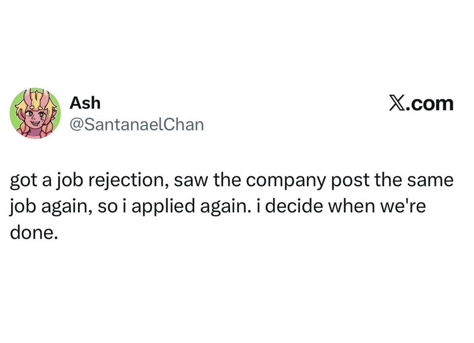The width and height of the screenshot is (474, 343).
Task: Click the X.com watermark text
Action: click(x=421, y=103)
